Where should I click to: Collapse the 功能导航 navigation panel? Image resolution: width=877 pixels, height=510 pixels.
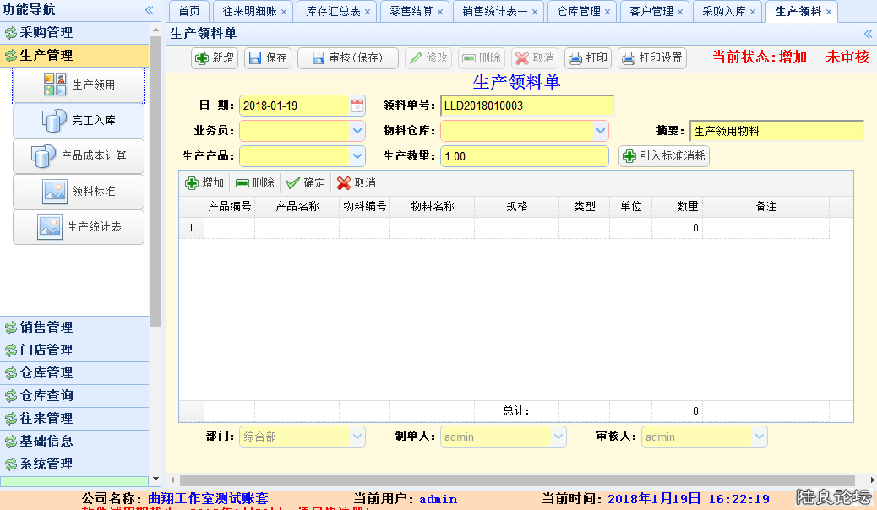(x=150, y=12)
